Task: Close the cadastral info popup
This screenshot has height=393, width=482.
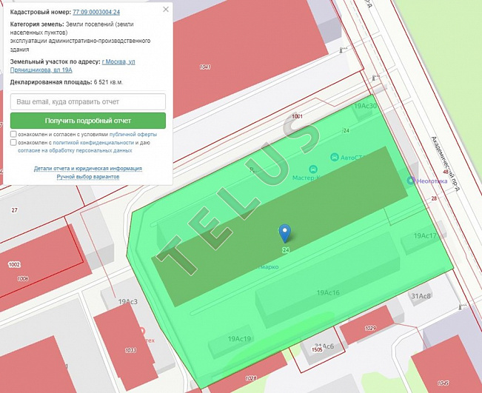Action: [x=166, y=9]
